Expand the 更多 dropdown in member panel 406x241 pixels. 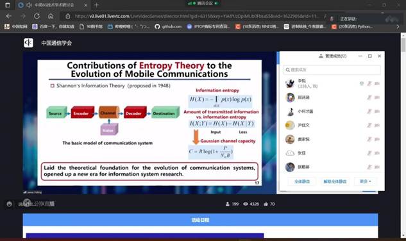coord(366,181)
